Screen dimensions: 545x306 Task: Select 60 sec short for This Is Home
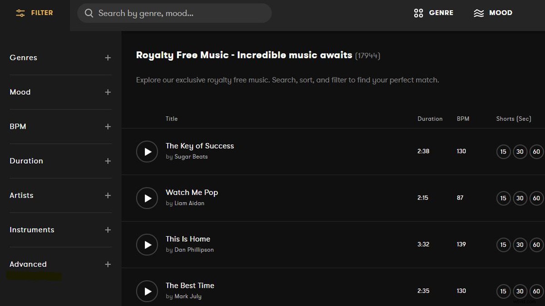coord(536,245)
